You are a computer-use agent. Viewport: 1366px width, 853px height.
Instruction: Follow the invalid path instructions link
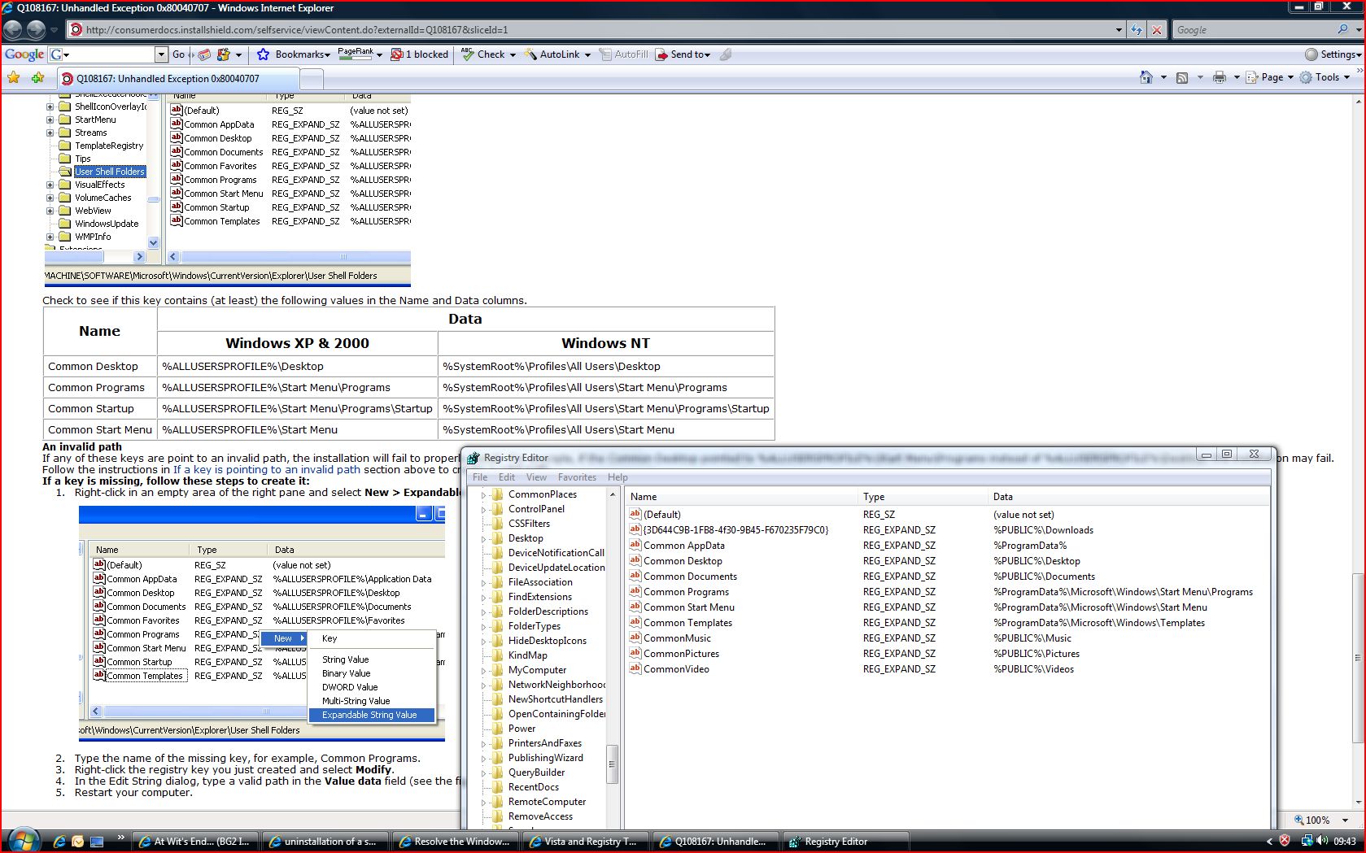tap(267, 469)
